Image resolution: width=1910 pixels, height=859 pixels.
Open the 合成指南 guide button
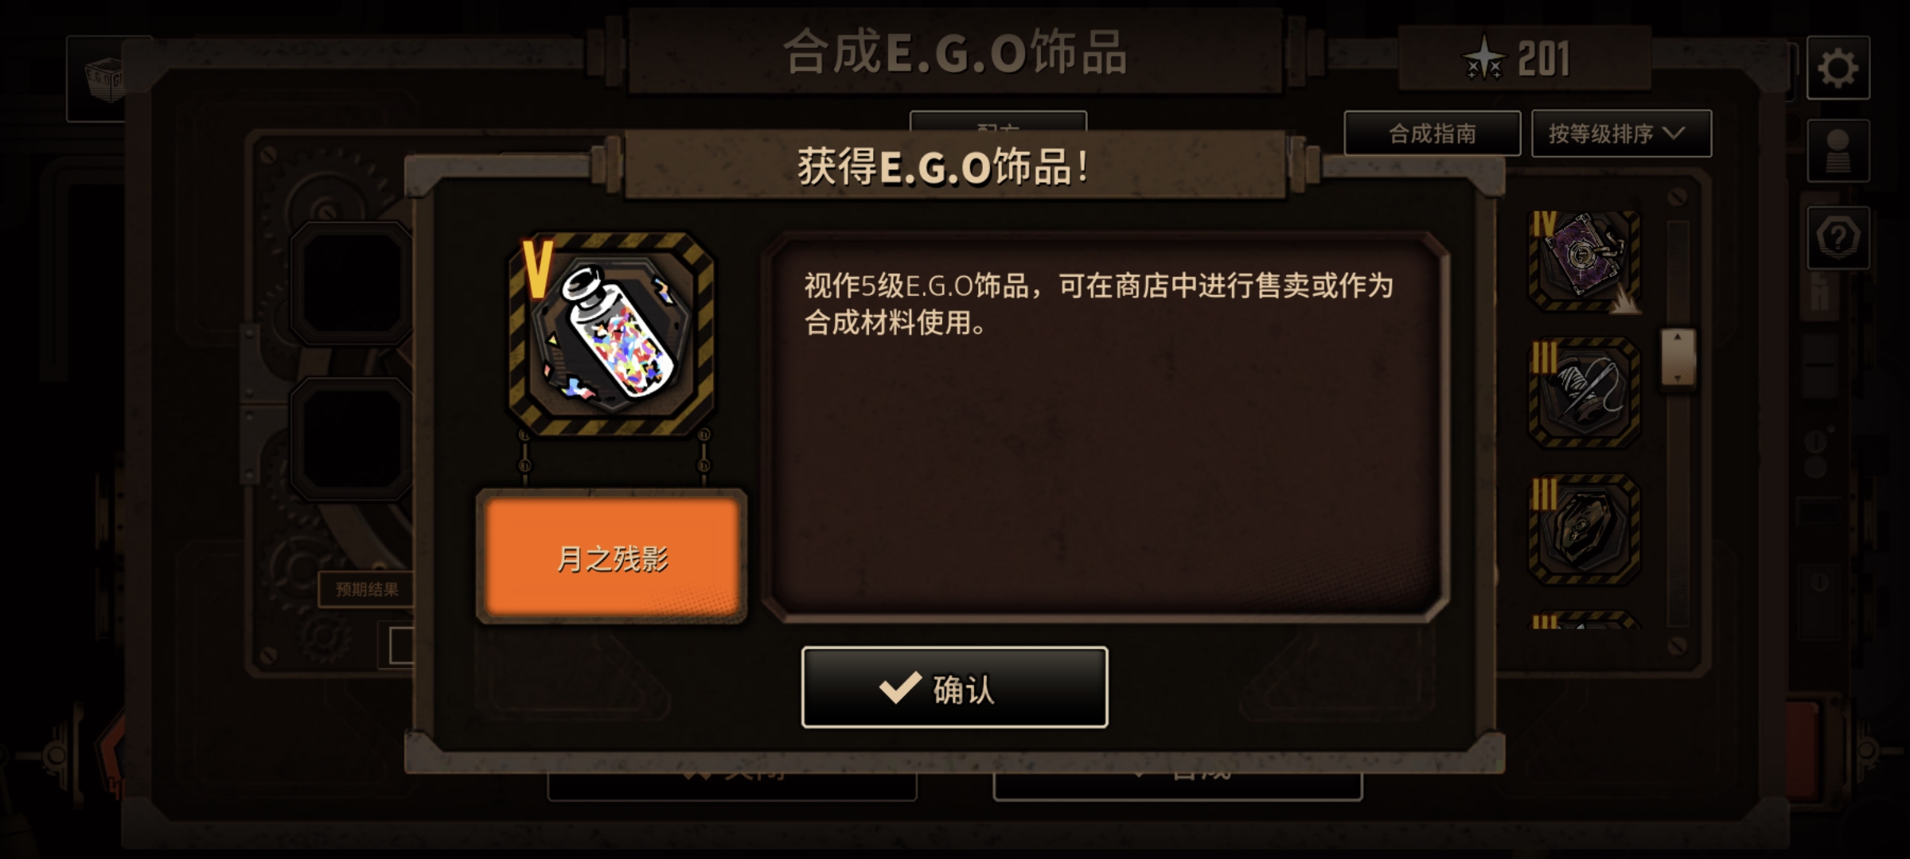(1432, 134)
